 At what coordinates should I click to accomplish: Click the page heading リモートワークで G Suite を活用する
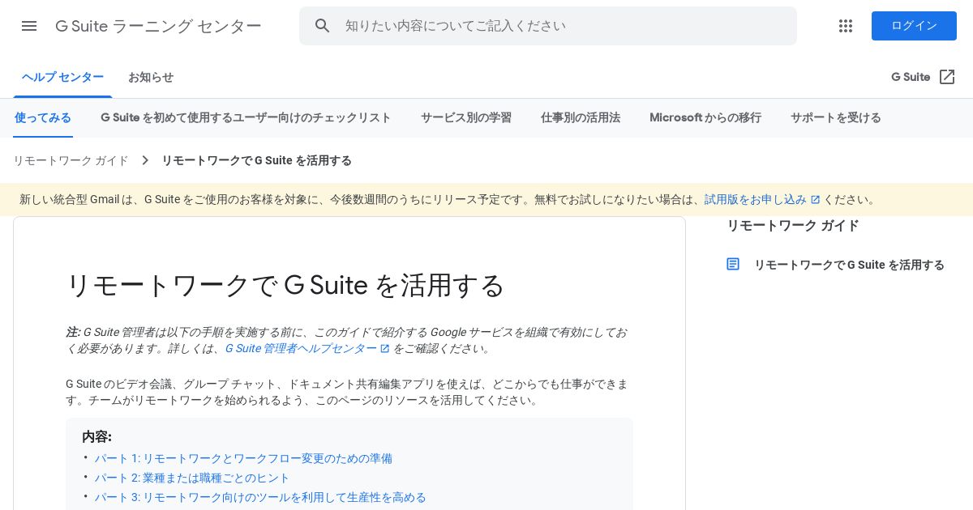285,285
